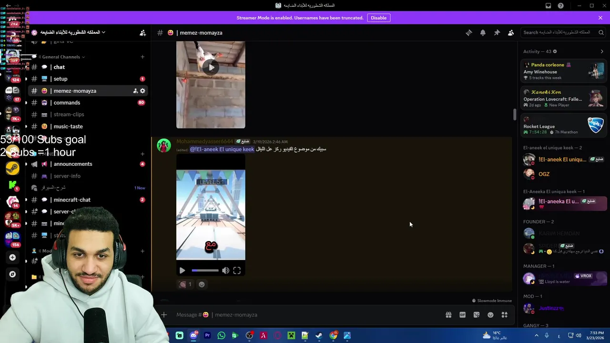Image resolution: width=610 pixels, height=343 pixels.
Task: Open Activity settings gear icon
Action: point(555,51)
